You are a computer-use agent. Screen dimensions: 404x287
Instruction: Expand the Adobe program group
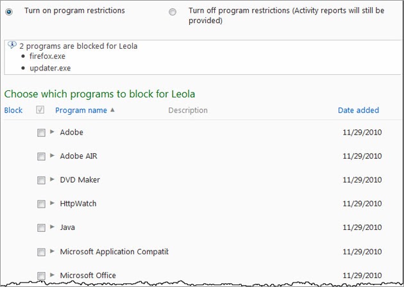point(52,132)
